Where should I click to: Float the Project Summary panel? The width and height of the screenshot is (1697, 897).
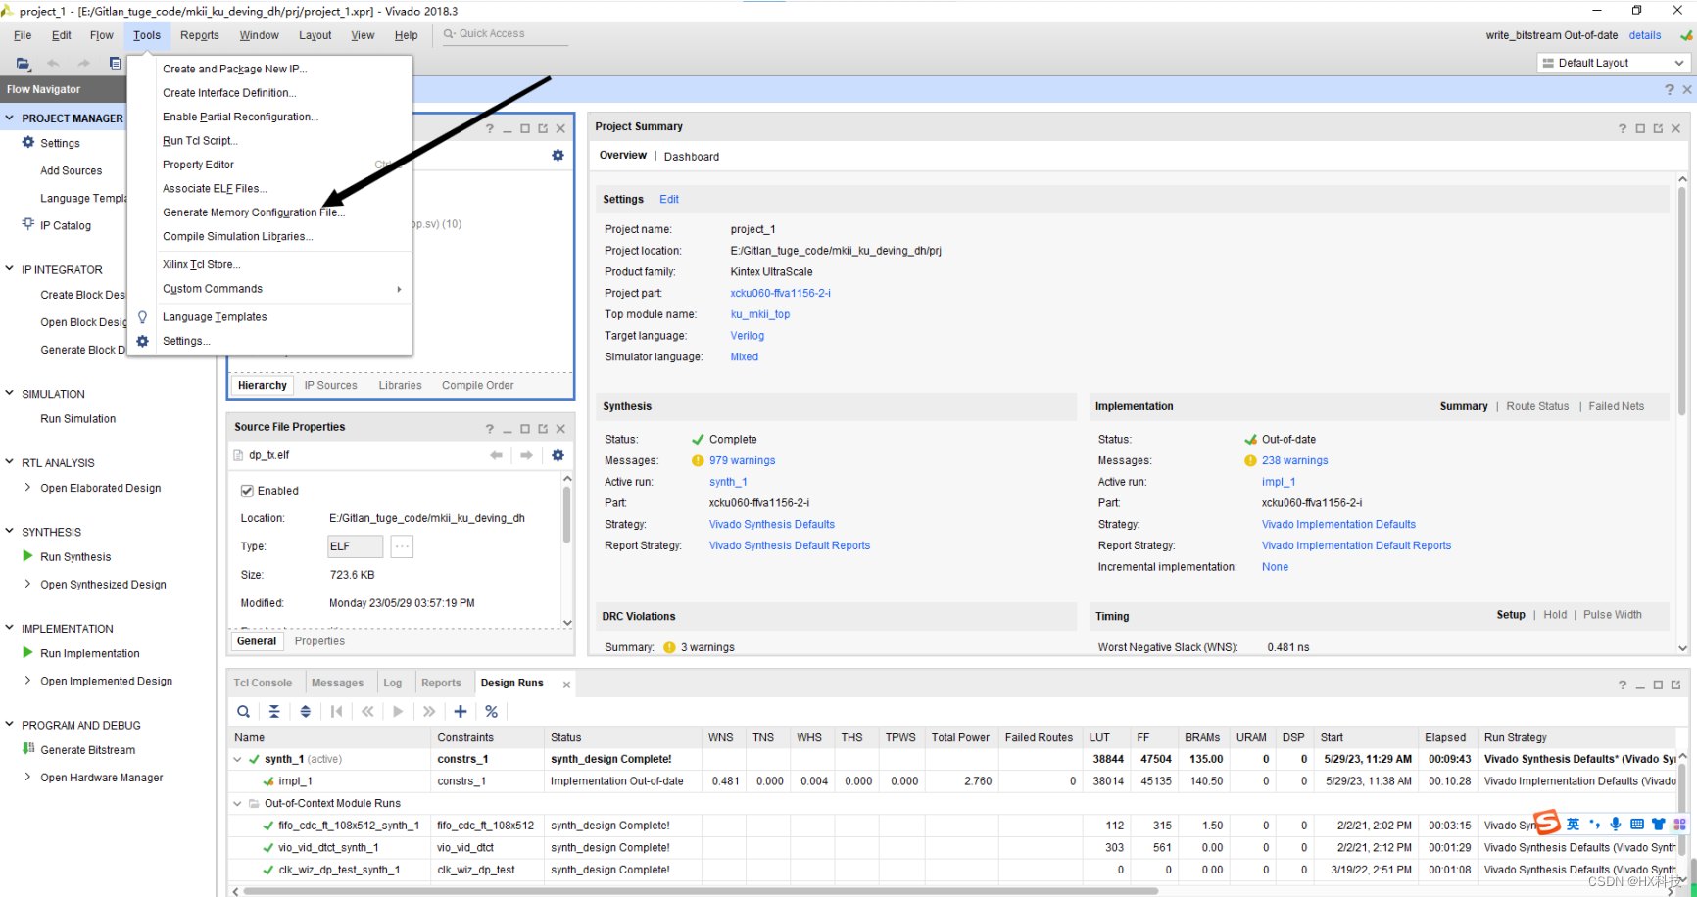(1658, 129)
